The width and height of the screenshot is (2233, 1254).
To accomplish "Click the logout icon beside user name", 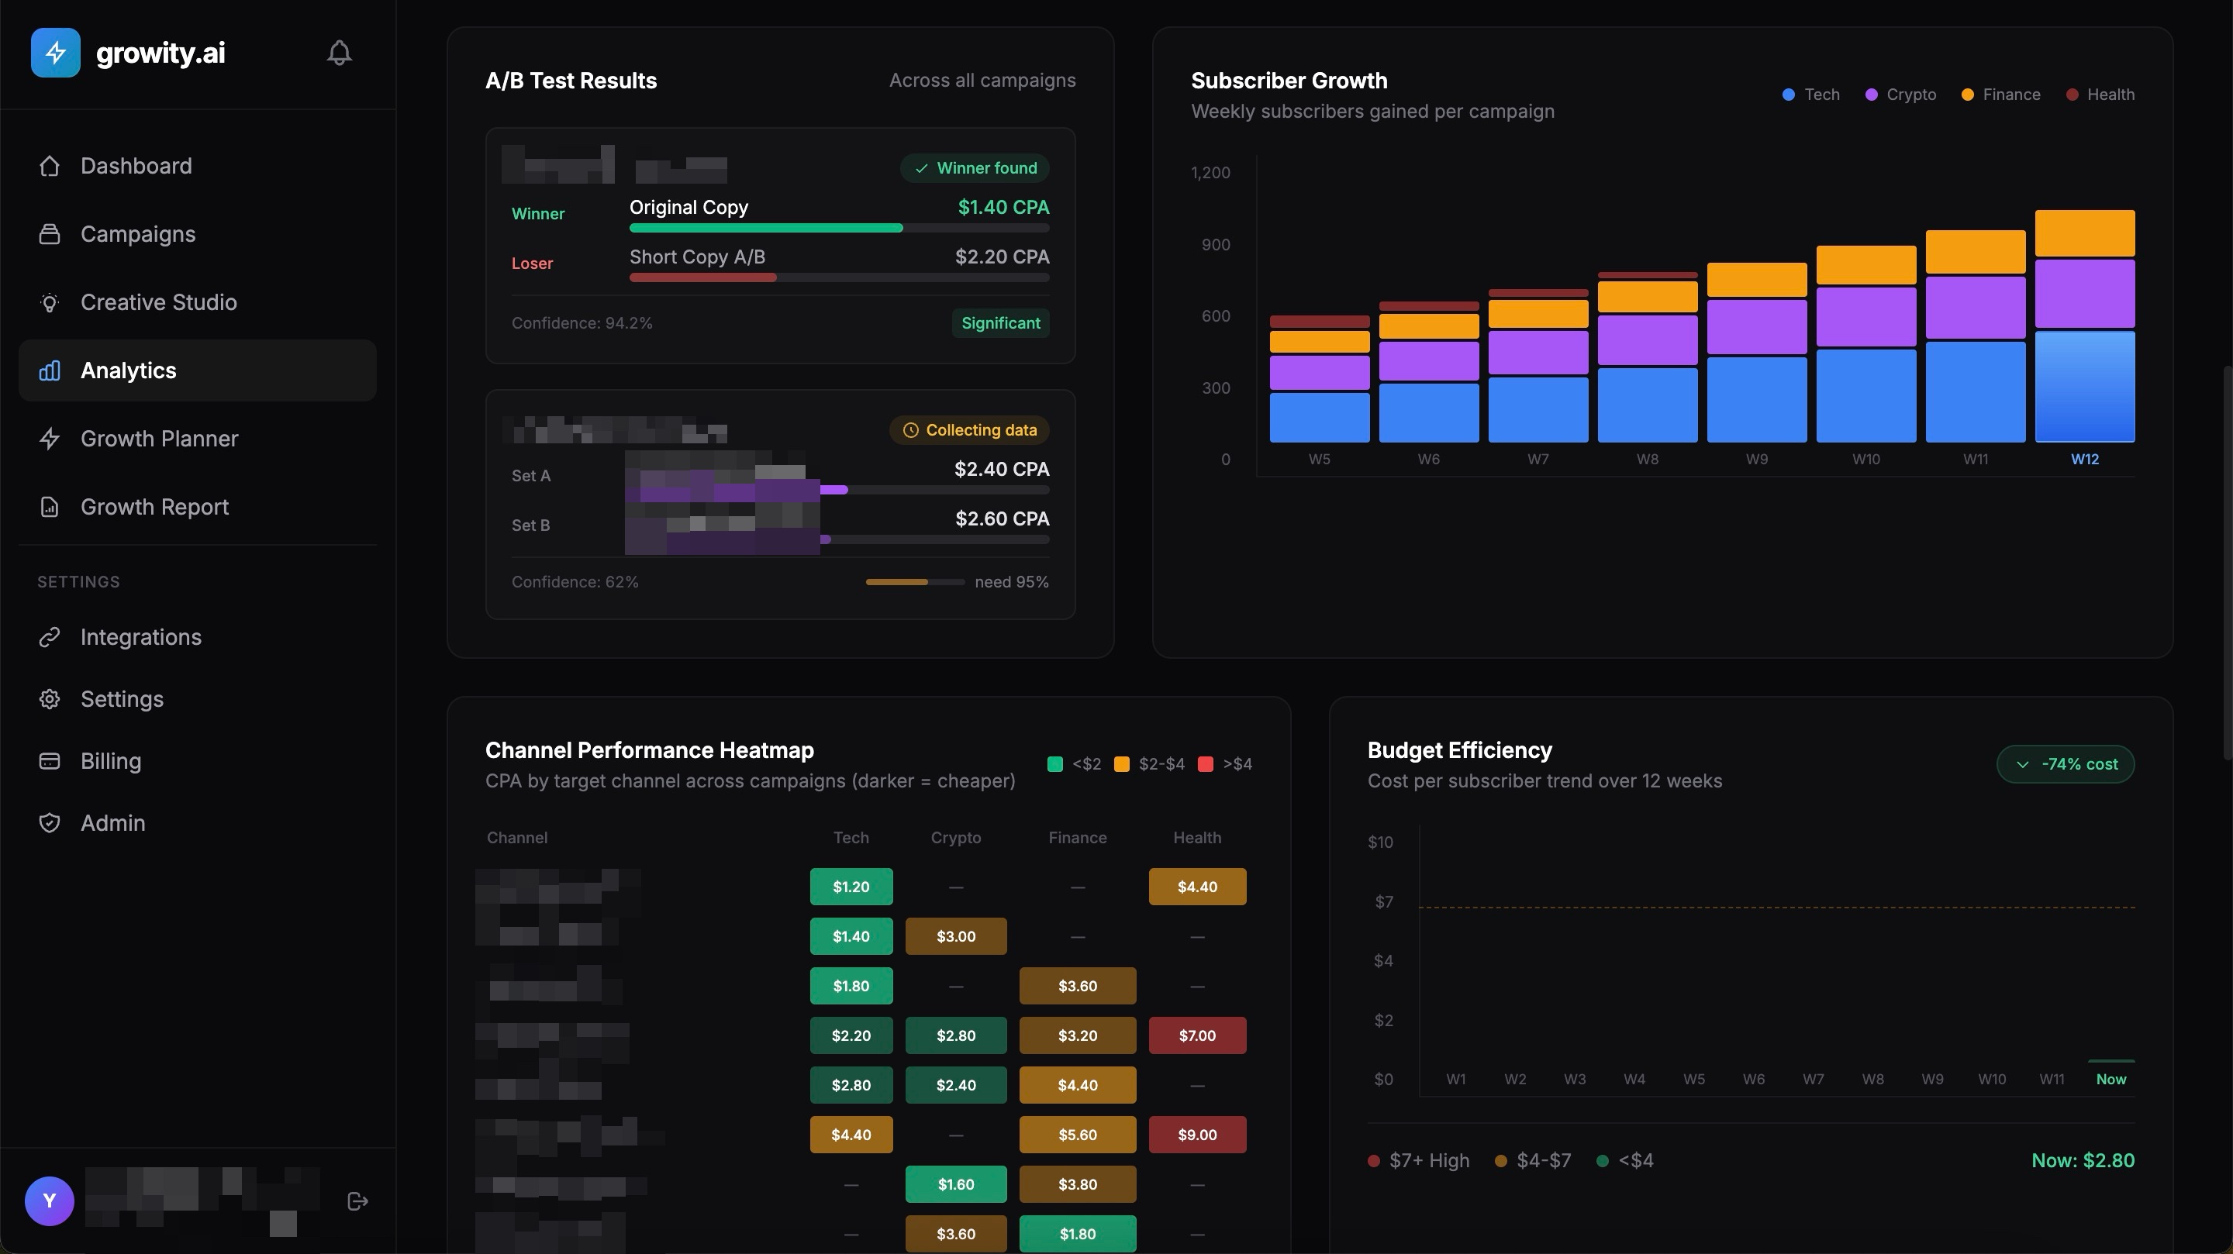I will point(357,1201).
